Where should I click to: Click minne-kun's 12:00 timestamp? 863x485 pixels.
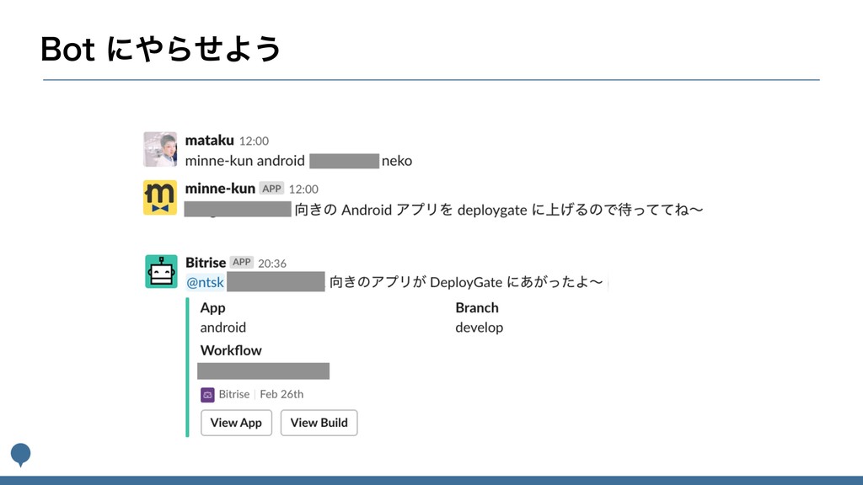[x=303, y=189]
